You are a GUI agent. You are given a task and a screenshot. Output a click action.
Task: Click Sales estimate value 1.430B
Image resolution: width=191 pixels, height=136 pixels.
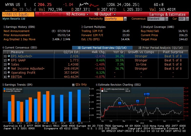(73, 65)
